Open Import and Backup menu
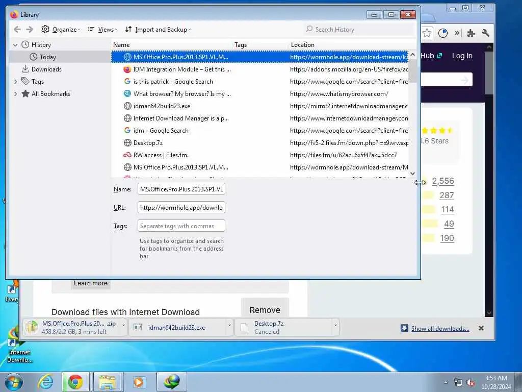 [158, 29]
